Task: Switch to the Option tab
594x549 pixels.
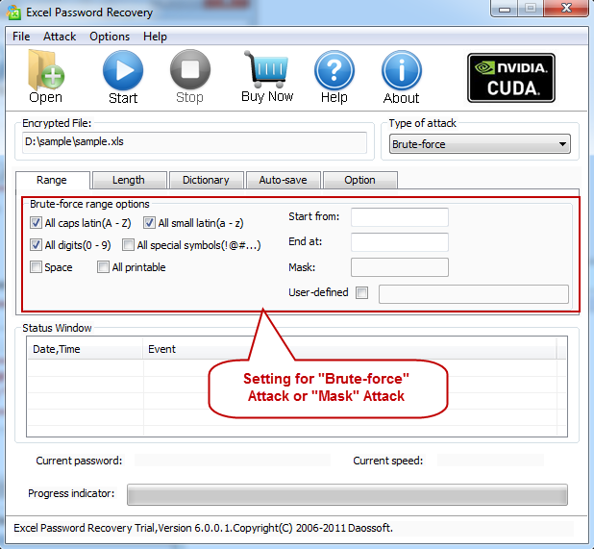Action: (359, 180)
